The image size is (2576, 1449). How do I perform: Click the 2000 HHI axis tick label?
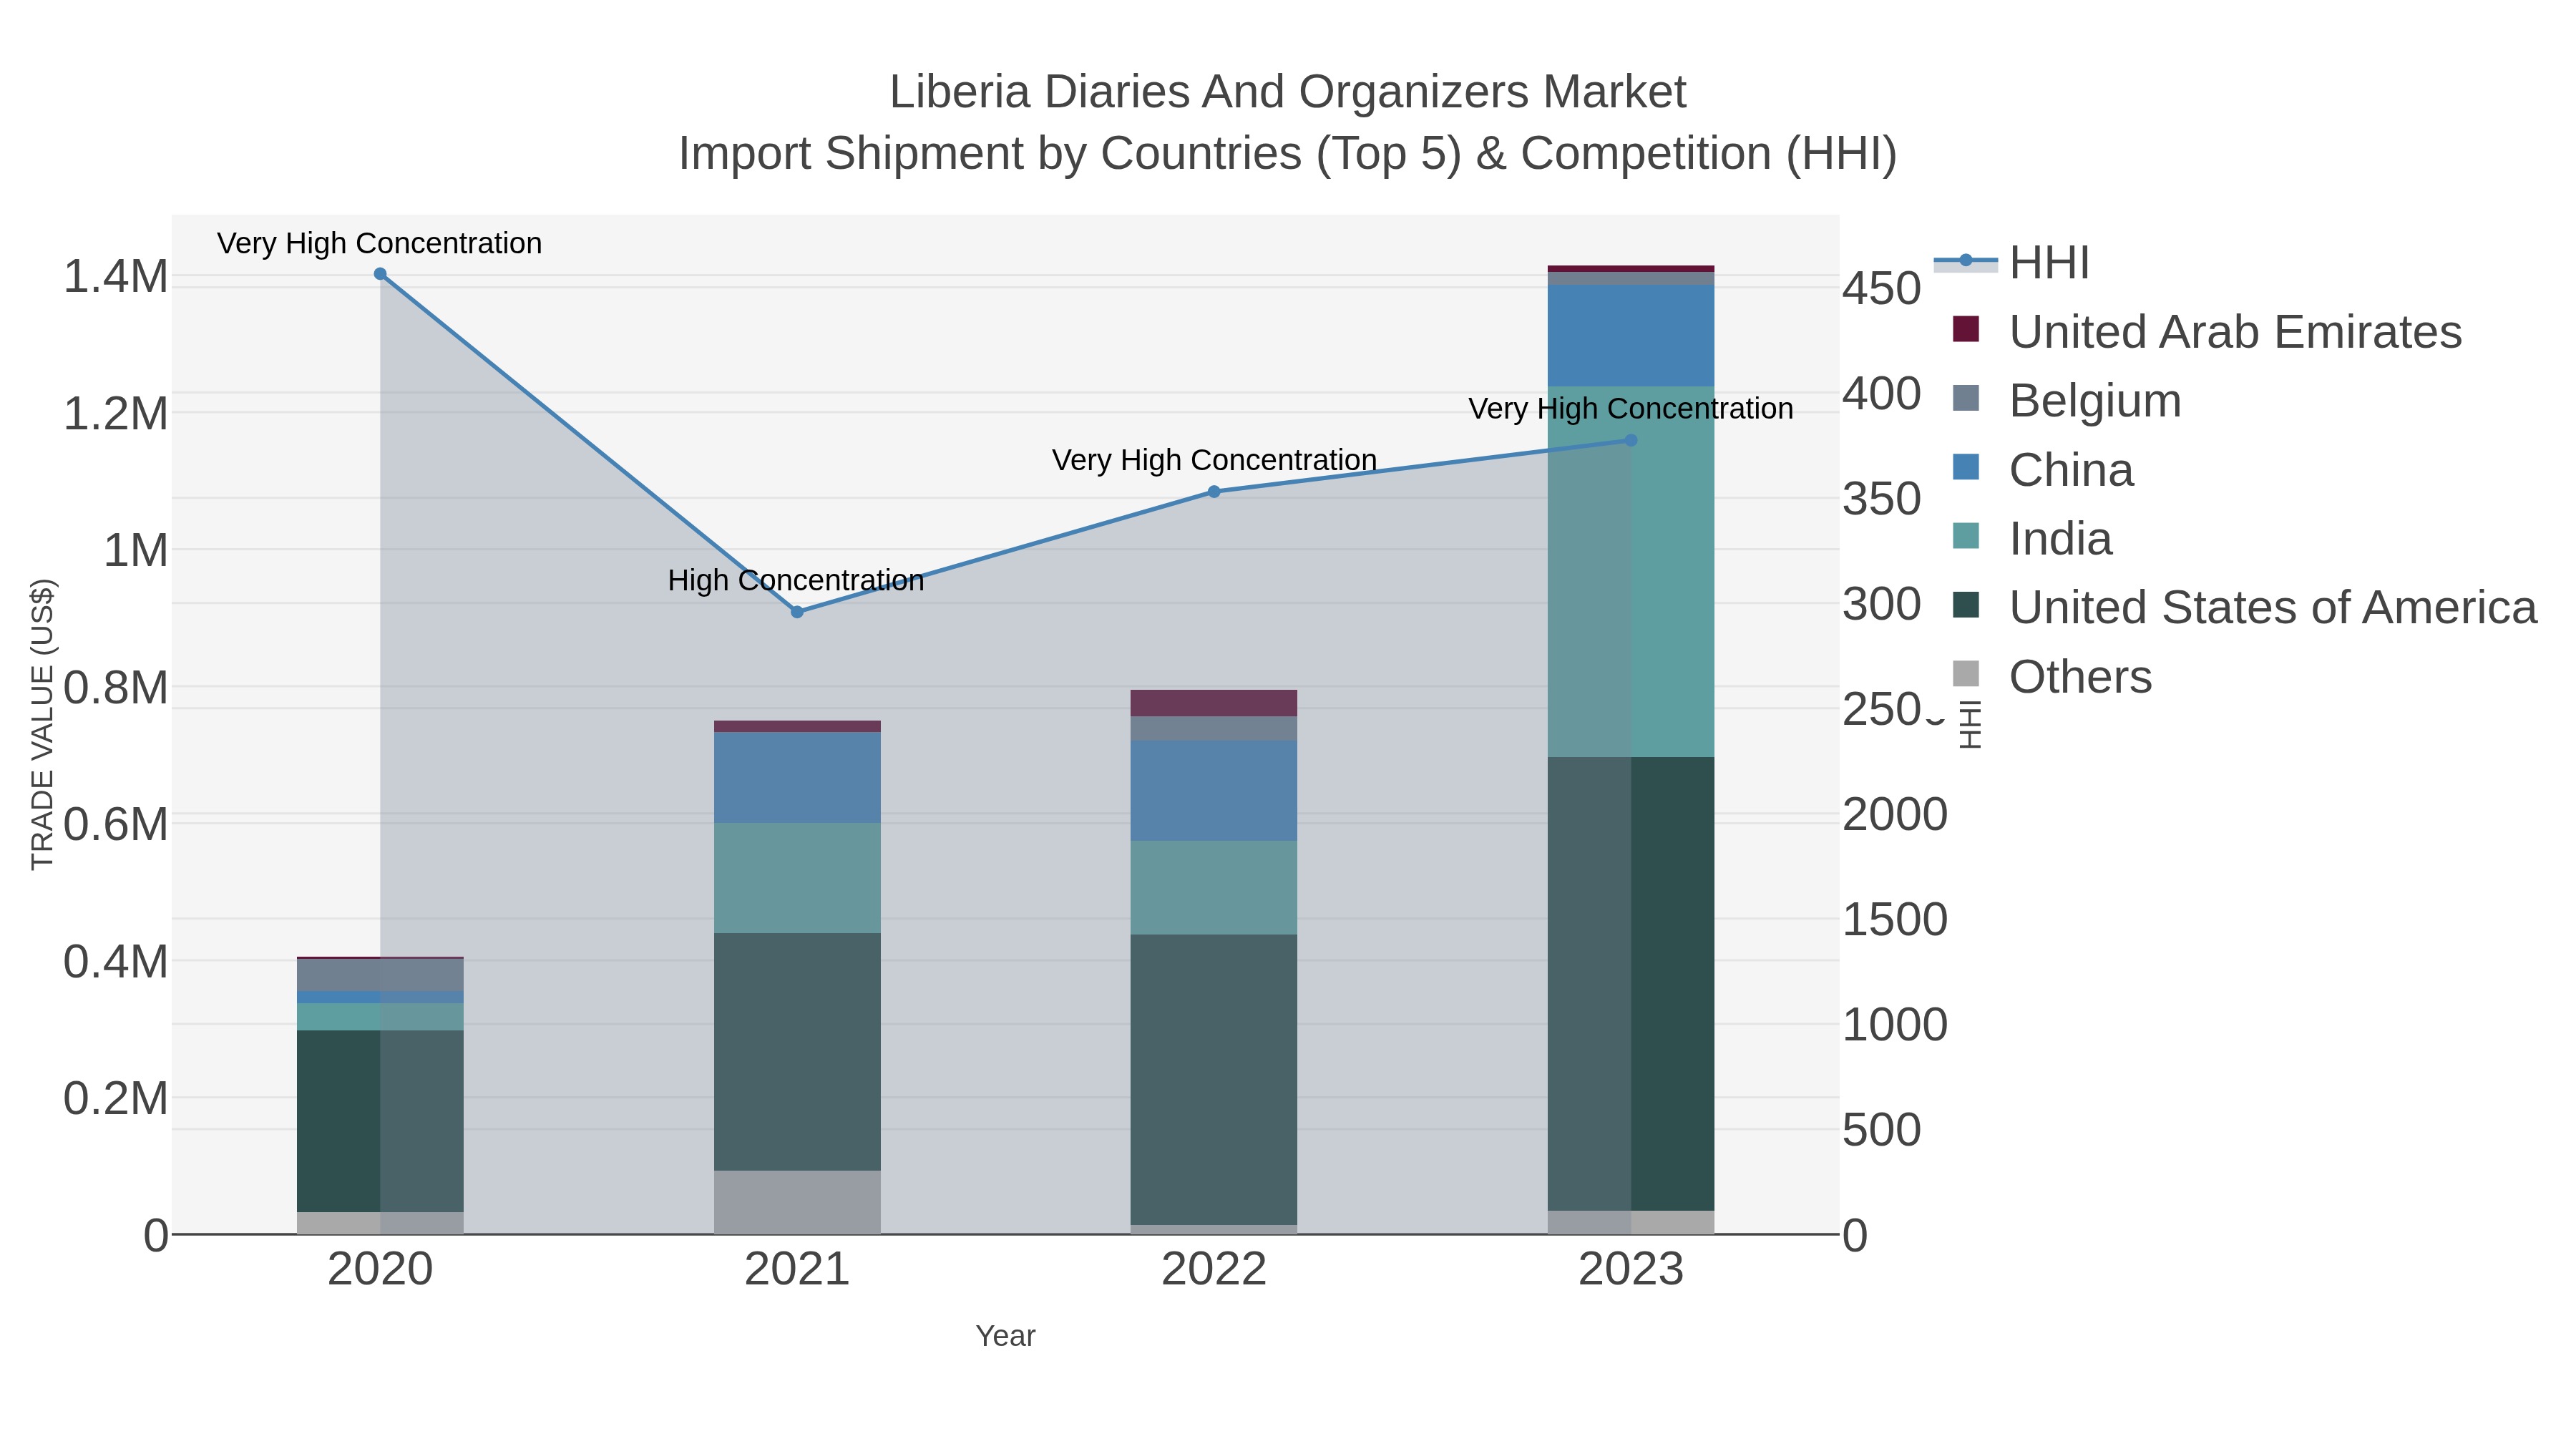click(x=1895, y=814)
